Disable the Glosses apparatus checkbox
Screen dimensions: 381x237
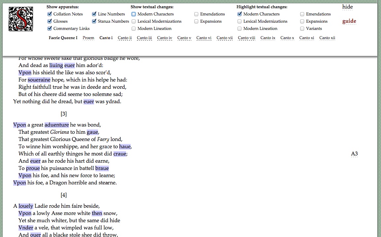tap(50, 21)
